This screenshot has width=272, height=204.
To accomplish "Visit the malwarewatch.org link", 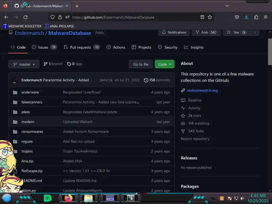I will click(x=202, y=90).
